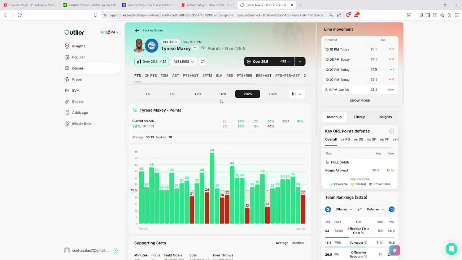Select the L10 split

(x=173, y=94)
